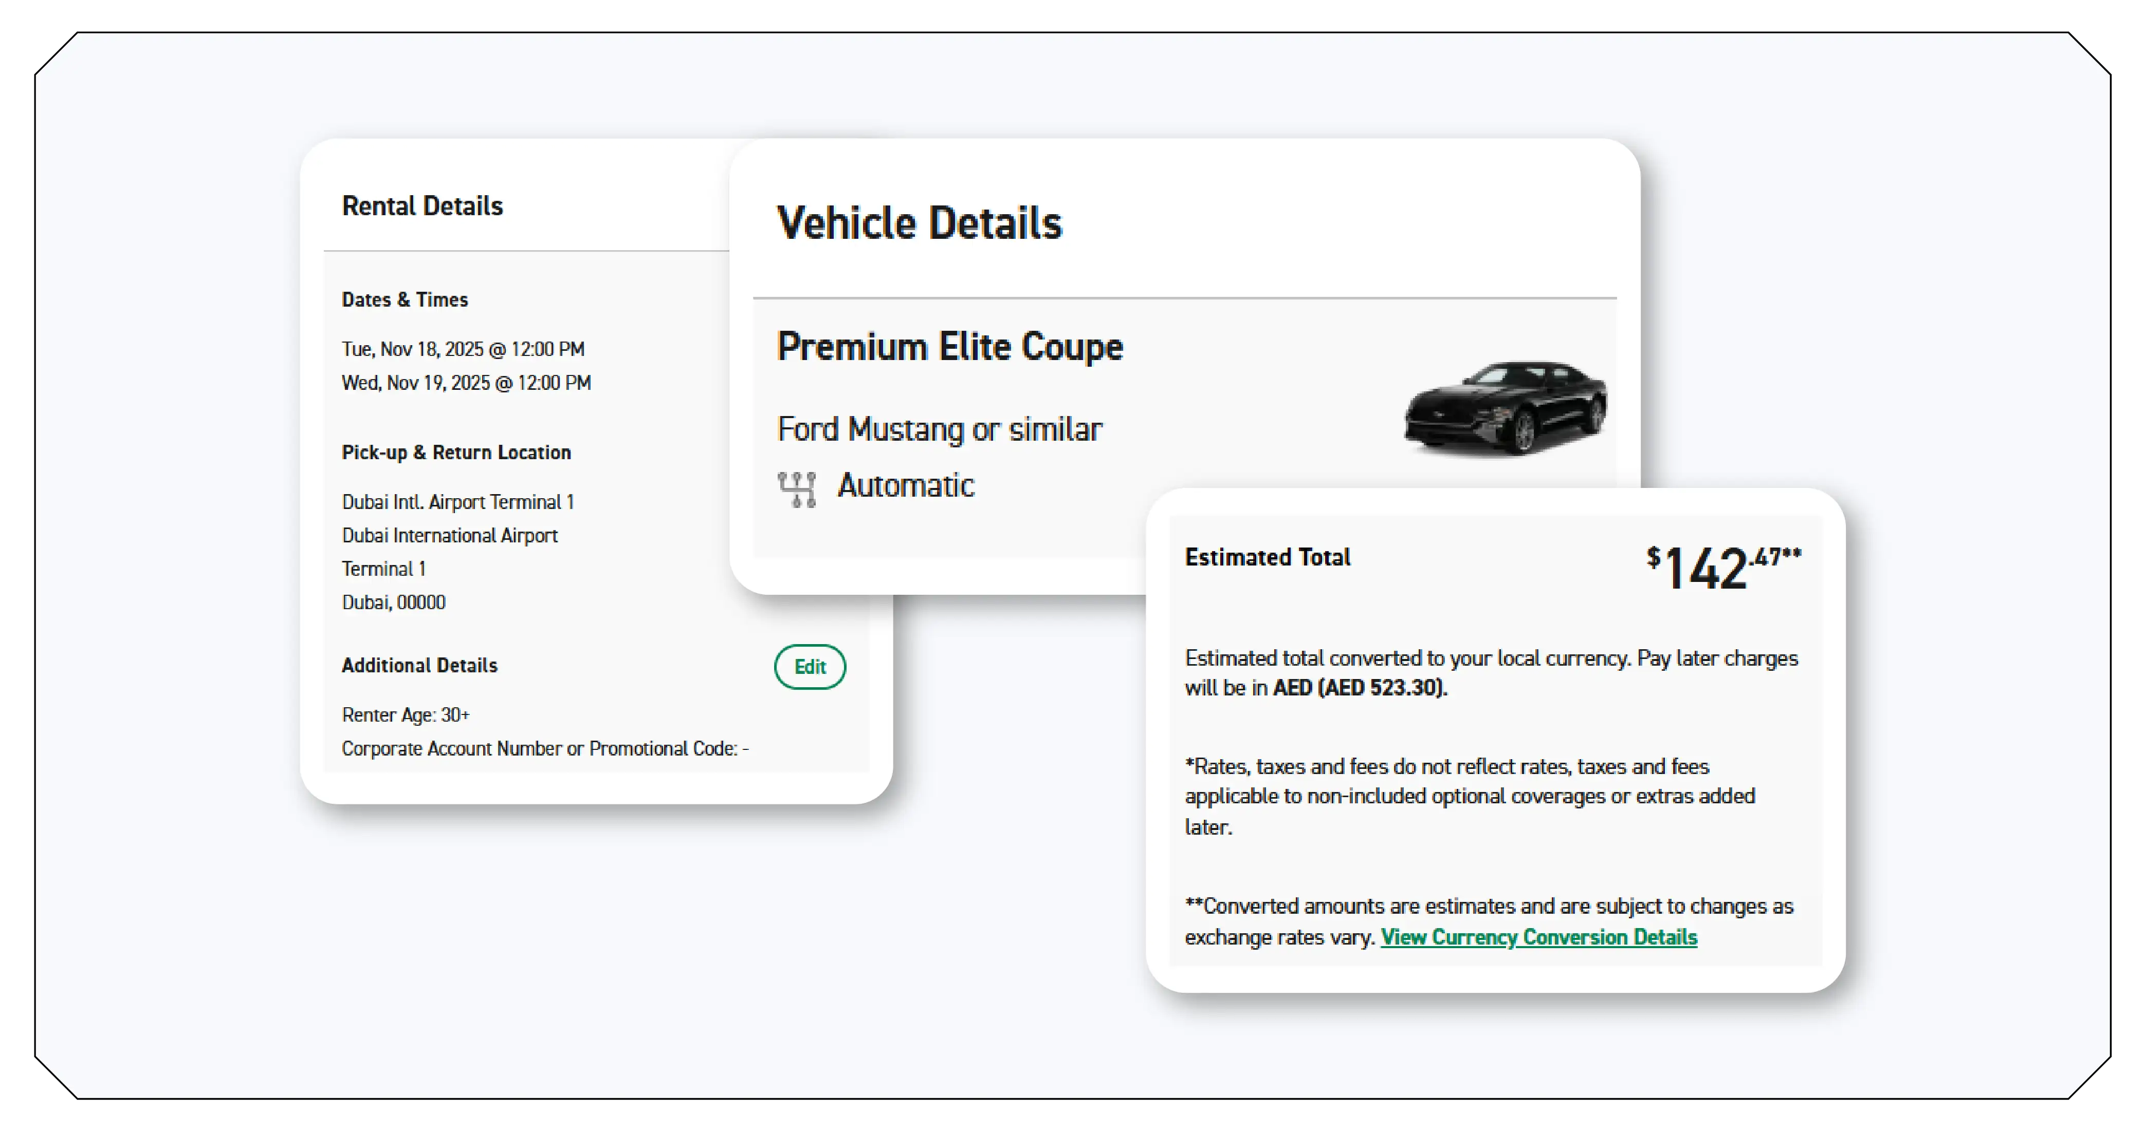This screenshot has height=1131, width=2146.
Task: Click the Vehicle Details card heading
Action: coord(920,222)
